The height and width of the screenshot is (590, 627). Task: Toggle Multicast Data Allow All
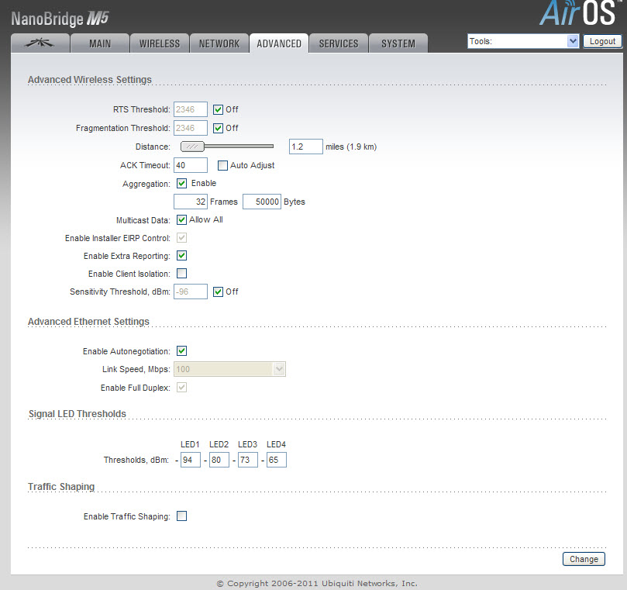181,219
